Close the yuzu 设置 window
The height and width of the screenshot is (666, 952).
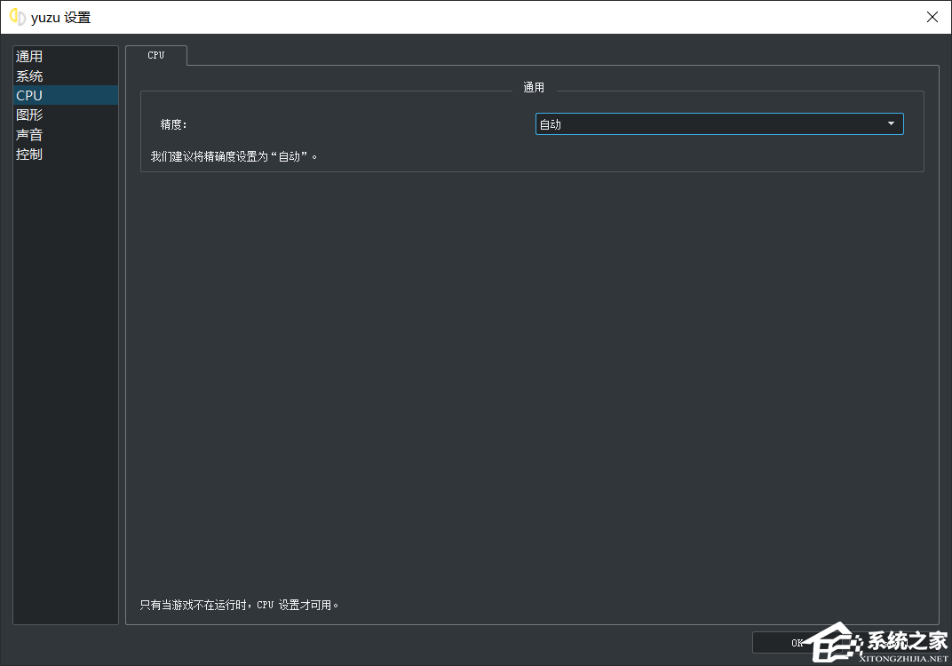pos(932,17)
